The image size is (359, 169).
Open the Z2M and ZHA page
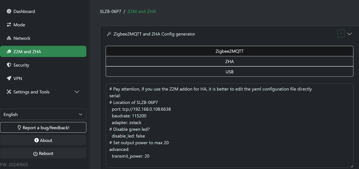[43, 52]
